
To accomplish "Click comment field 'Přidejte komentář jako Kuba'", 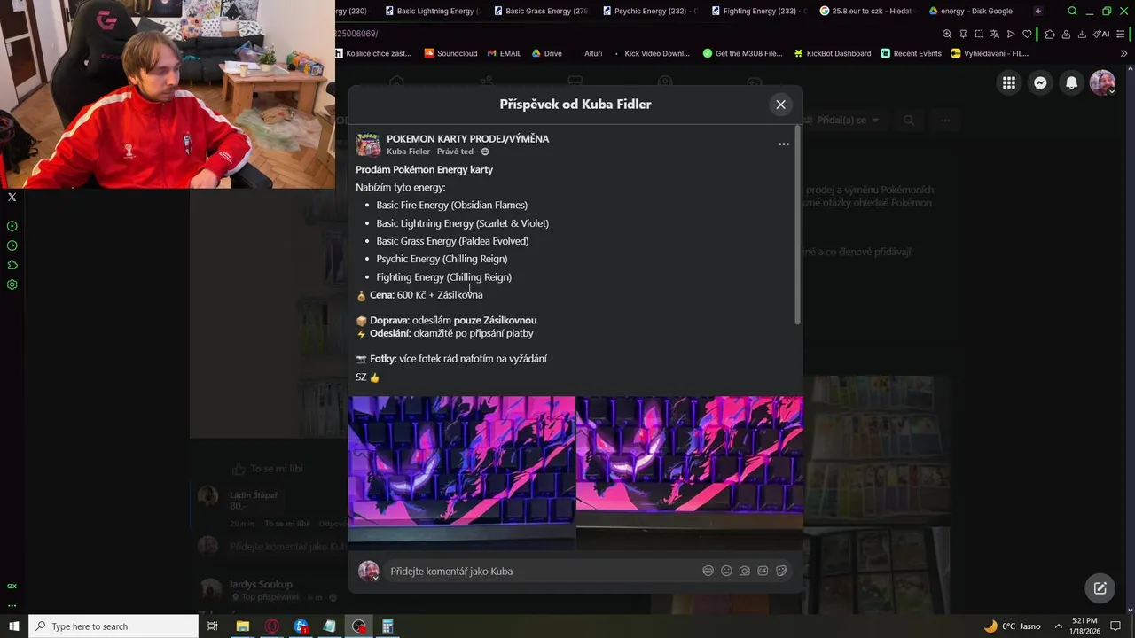I will [541, 572].
